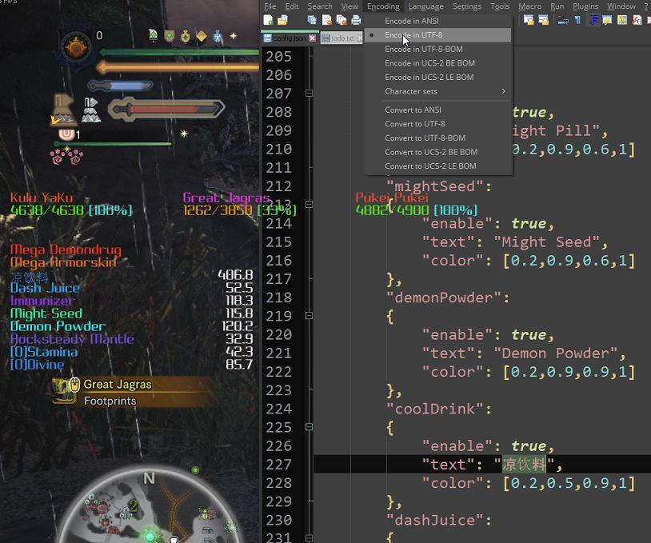
Task: Toggle Show All Characters pilcrow icon
Action: click(577, 20)
